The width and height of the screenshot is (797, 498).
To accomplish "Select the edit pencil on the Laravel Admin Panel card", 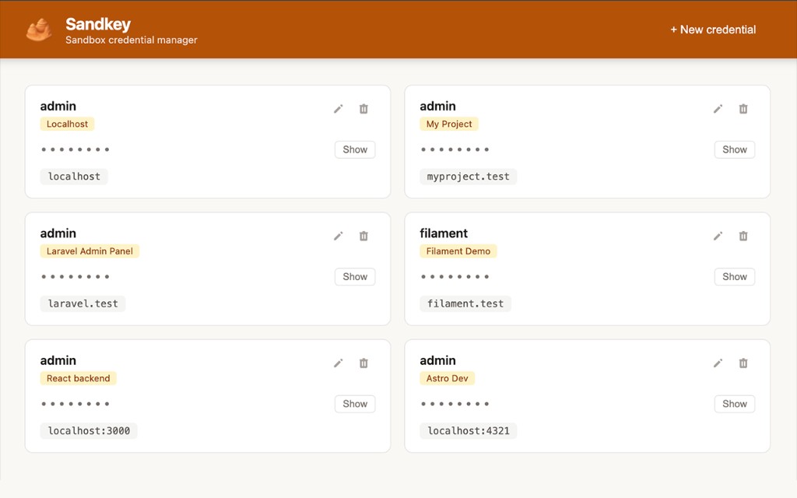I will click(x=338, y=236).
